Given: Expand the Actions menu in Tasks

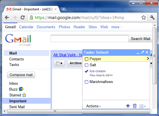Looking at the screenshot, I should tap(93, 106).
